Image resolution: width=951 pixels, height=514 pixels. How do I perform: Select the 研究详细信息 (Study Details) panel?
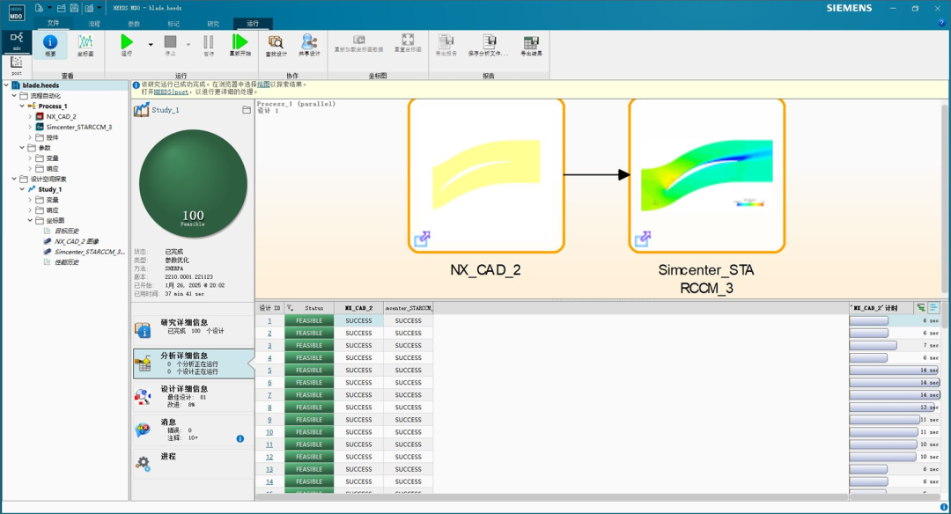(193, 328)
